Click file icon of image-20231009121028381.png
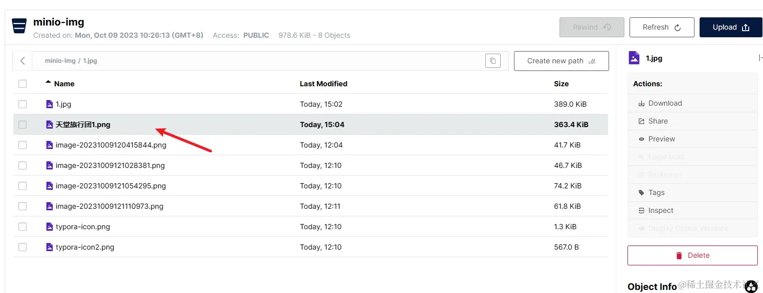Image resolution: width=763 pixels, height=293 pixels. click(50, 165)
